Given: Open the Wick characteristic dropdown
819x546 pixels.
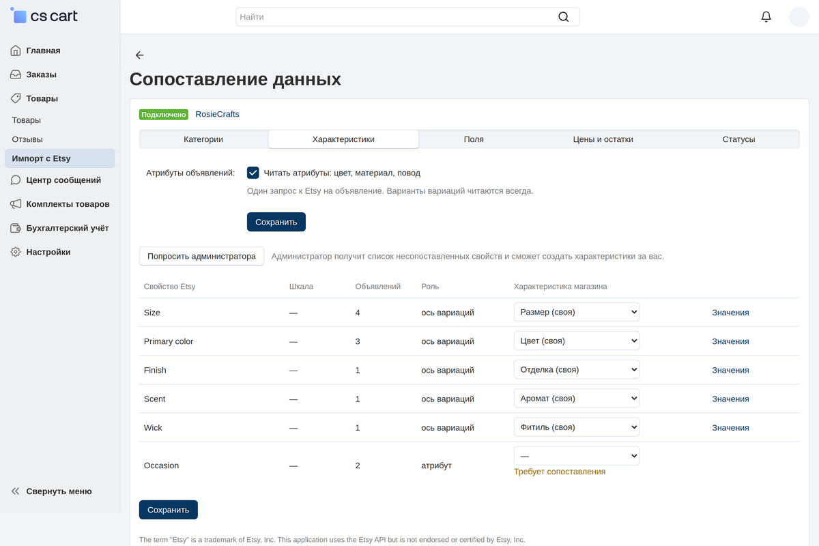Looking at the screenshot, I should (577, 427).
